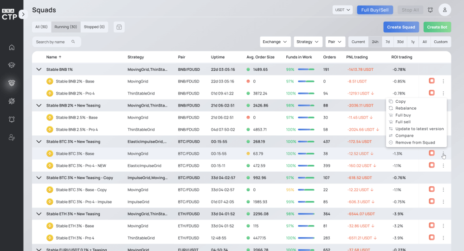Open more options for Stable ETH 3% - Base
The image size is (464, 251).
pos(443,226)
